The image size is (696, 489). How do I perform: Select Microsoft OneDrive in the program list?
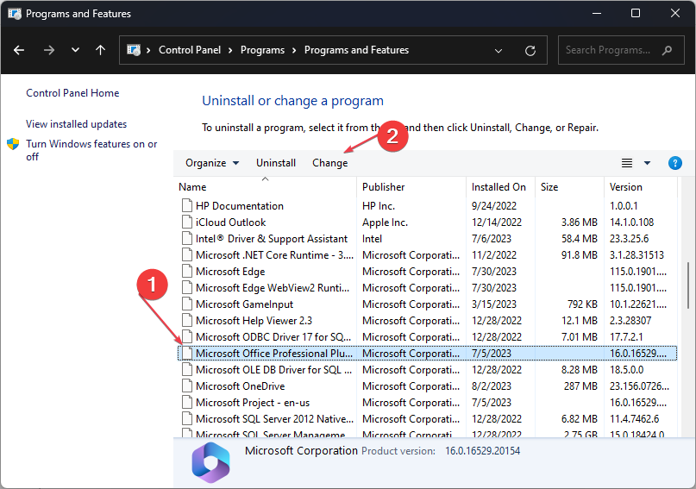241,386
